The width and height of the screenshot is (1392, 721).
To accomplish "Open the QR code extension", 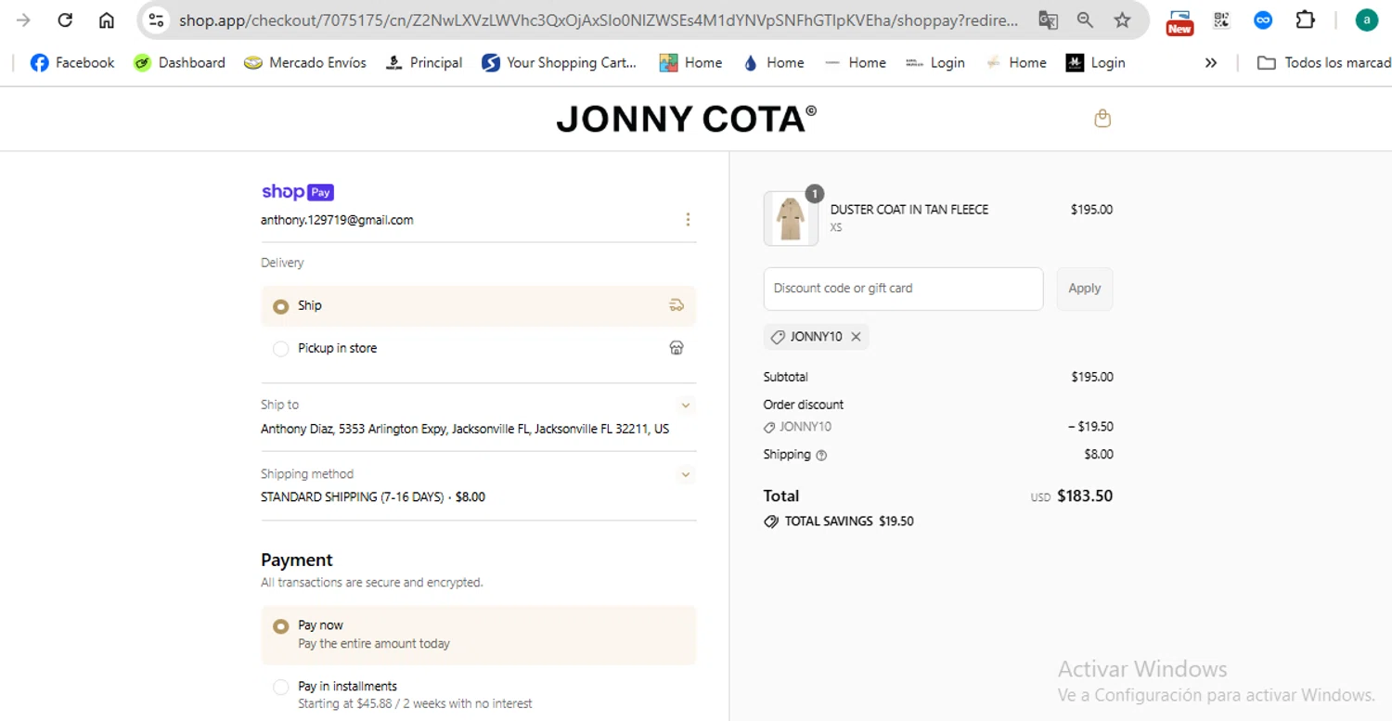I will pos(1221,19).
